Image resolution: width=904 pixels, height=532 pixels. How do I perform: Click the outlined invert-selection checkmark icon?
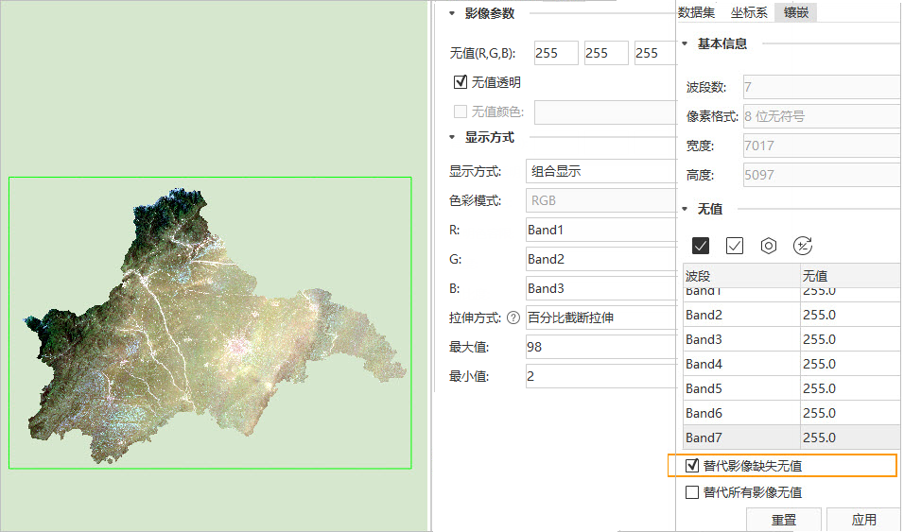(x=735, y=246)
